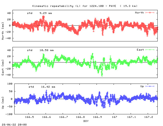Click the '167.1' x-axis tick label
163x126 pixels.
[131, 117]
